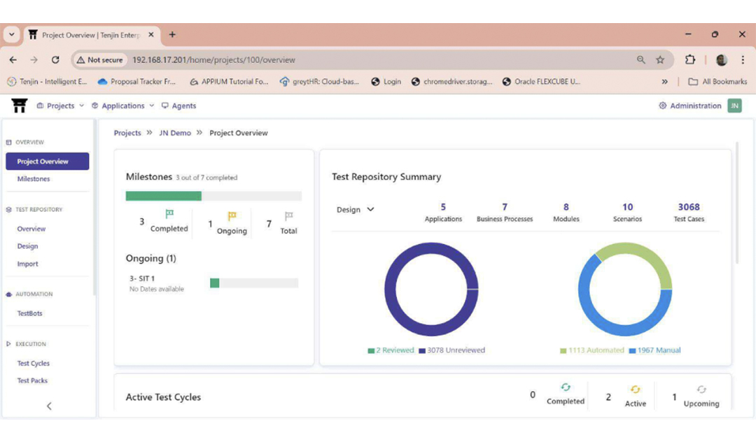Click the zoom magnifier icon in address bar
Viewport: 756px width, 442px height.
click(x=640, y=59)
